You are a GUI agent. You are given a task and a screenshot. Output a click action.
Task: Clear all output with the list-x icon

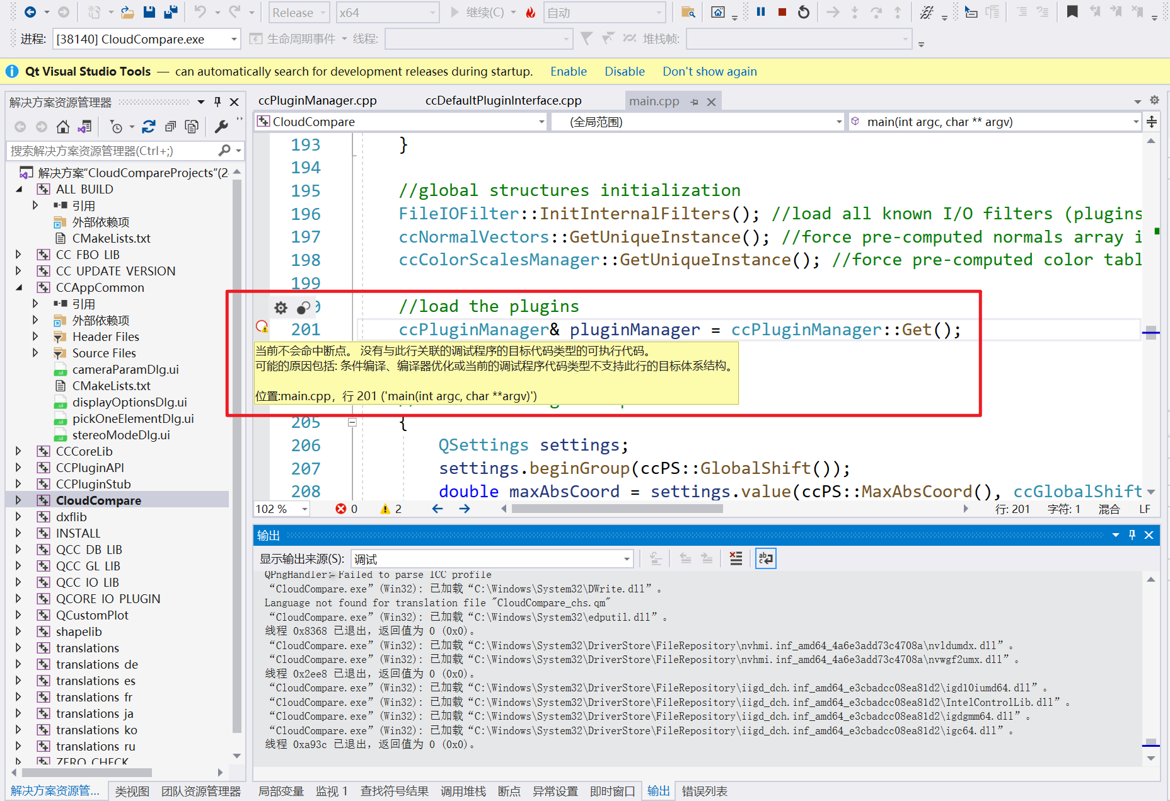[x=736, y=558]
